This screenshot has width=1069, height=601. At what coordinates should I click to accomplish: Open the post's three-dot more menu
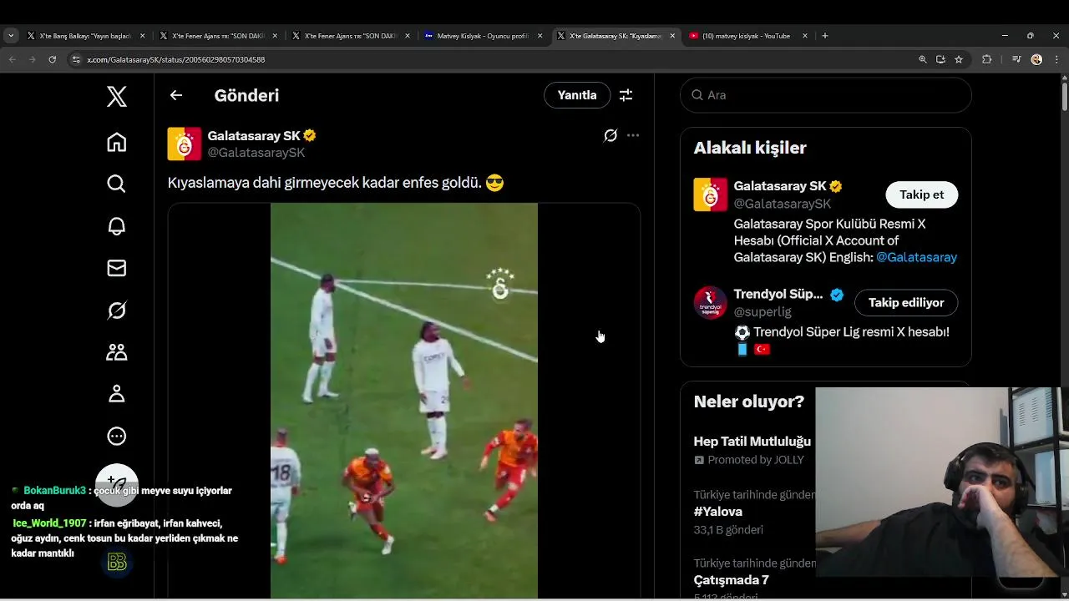pos(633,135)
